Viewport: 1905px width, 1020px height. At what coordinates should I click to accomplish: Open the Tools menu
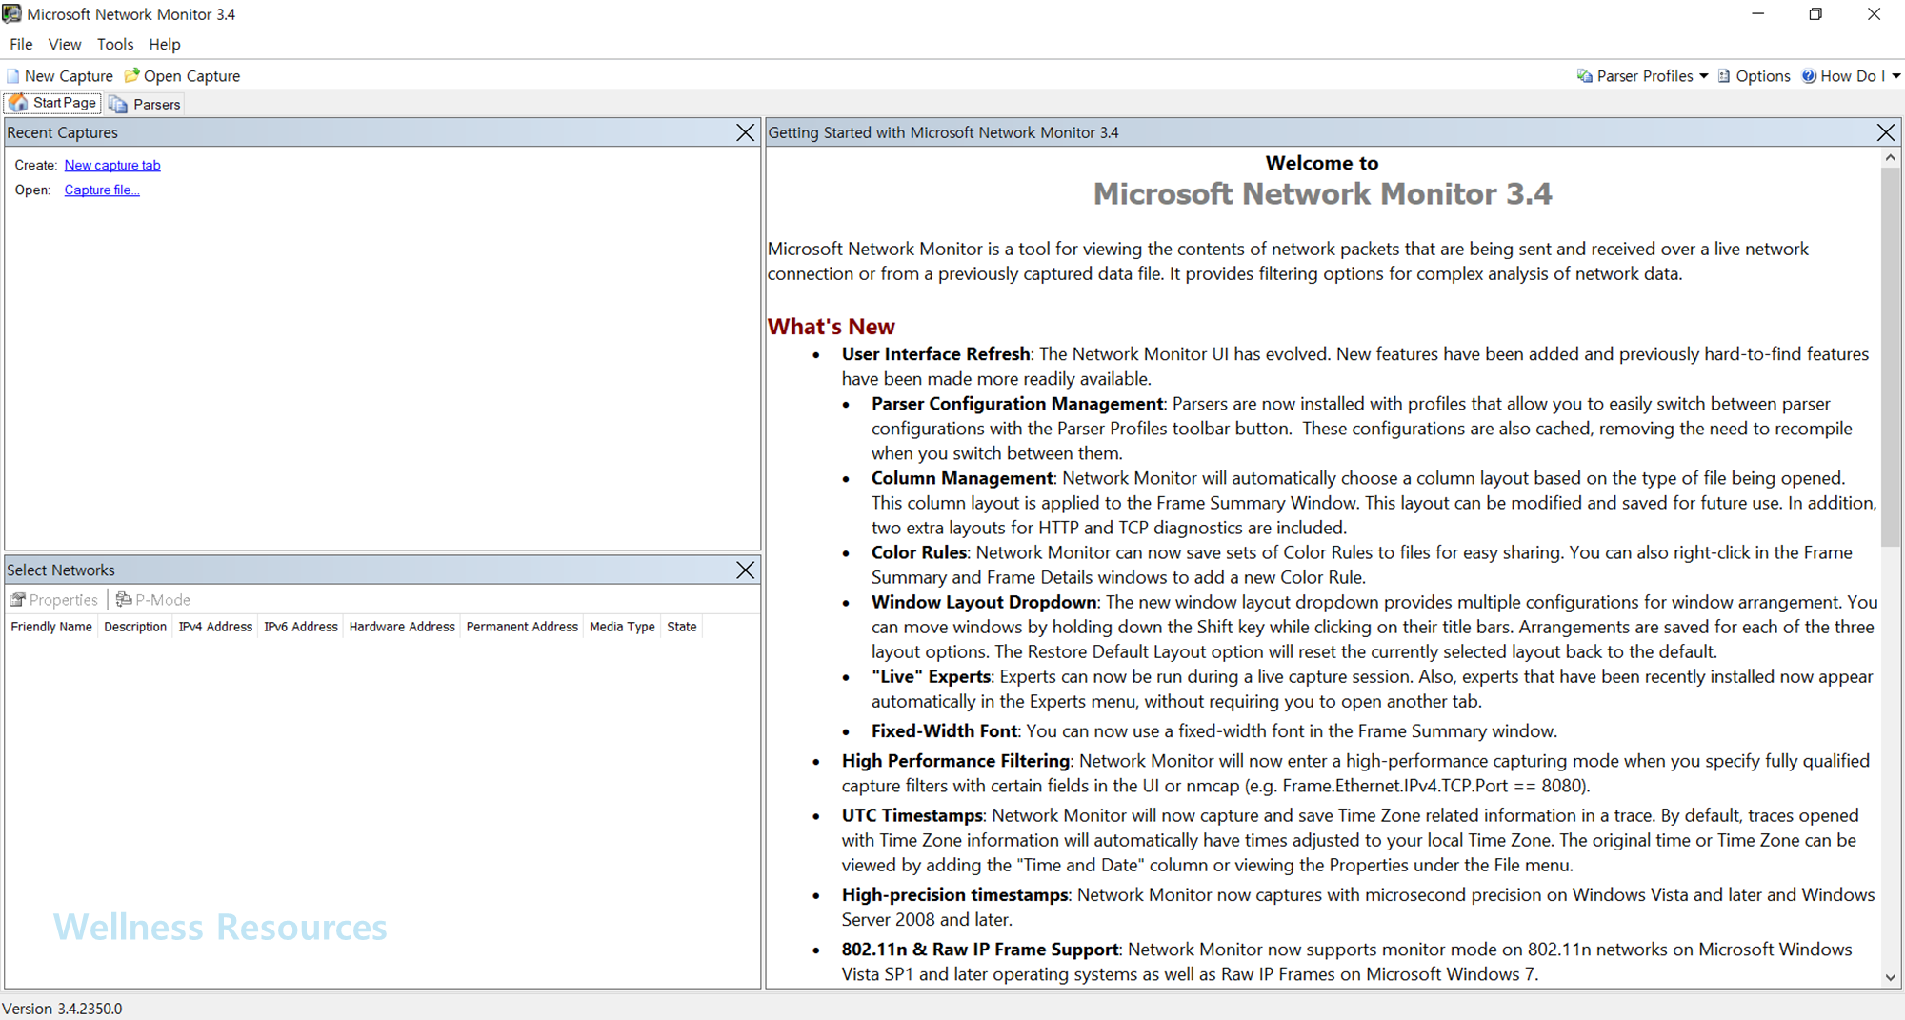click(115, 44)
